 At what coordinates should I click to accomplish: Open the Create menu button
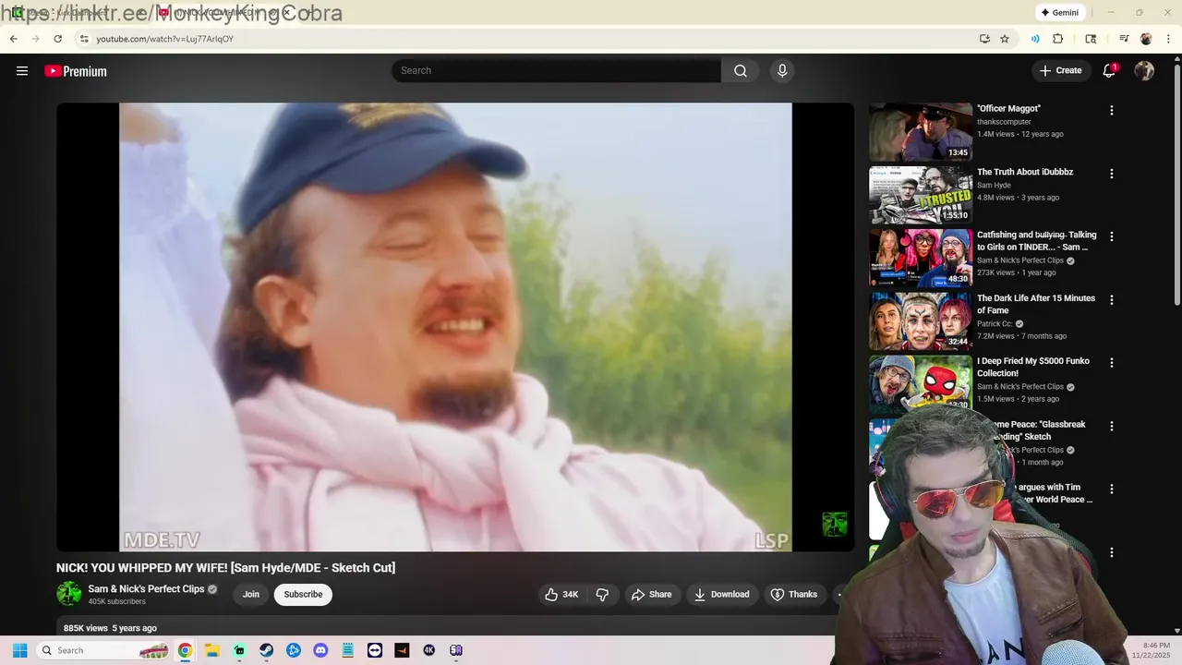1060,71
